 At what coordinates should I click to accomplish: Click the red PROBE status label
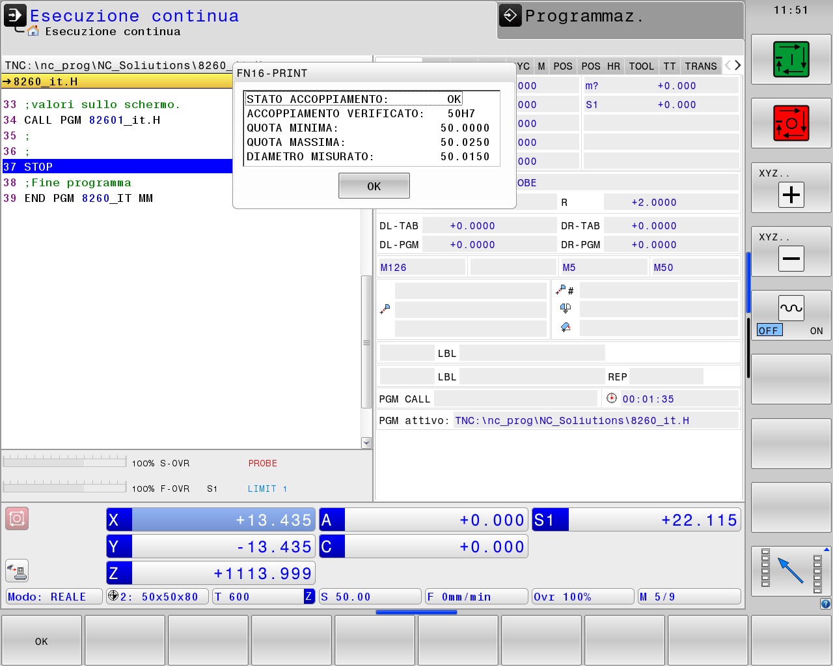pos(263,463)
